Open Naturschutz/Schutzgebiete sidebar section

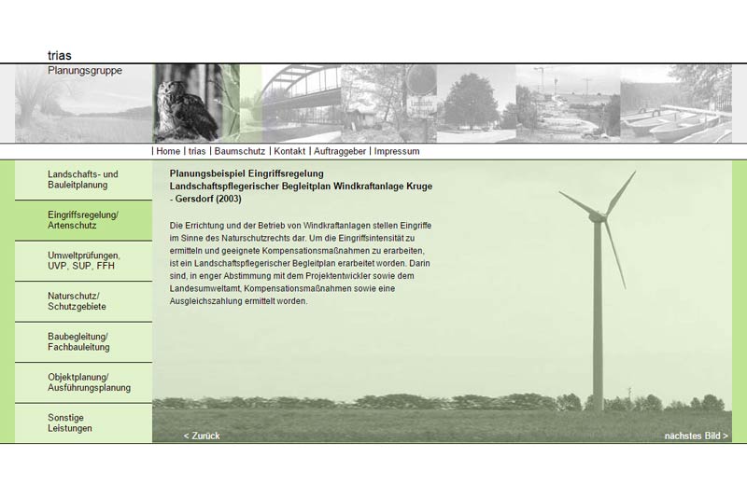pos(83,301)
